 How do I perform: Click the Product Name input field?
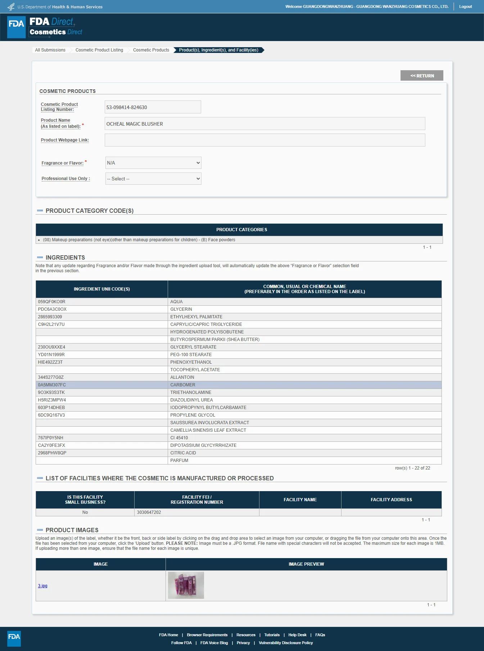tap(265, 124)
